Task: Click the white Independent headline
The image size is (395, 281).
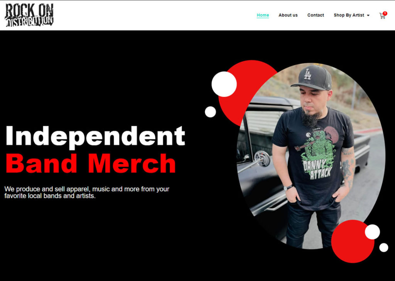Action: pyautogui.click(x=96, y=136)
